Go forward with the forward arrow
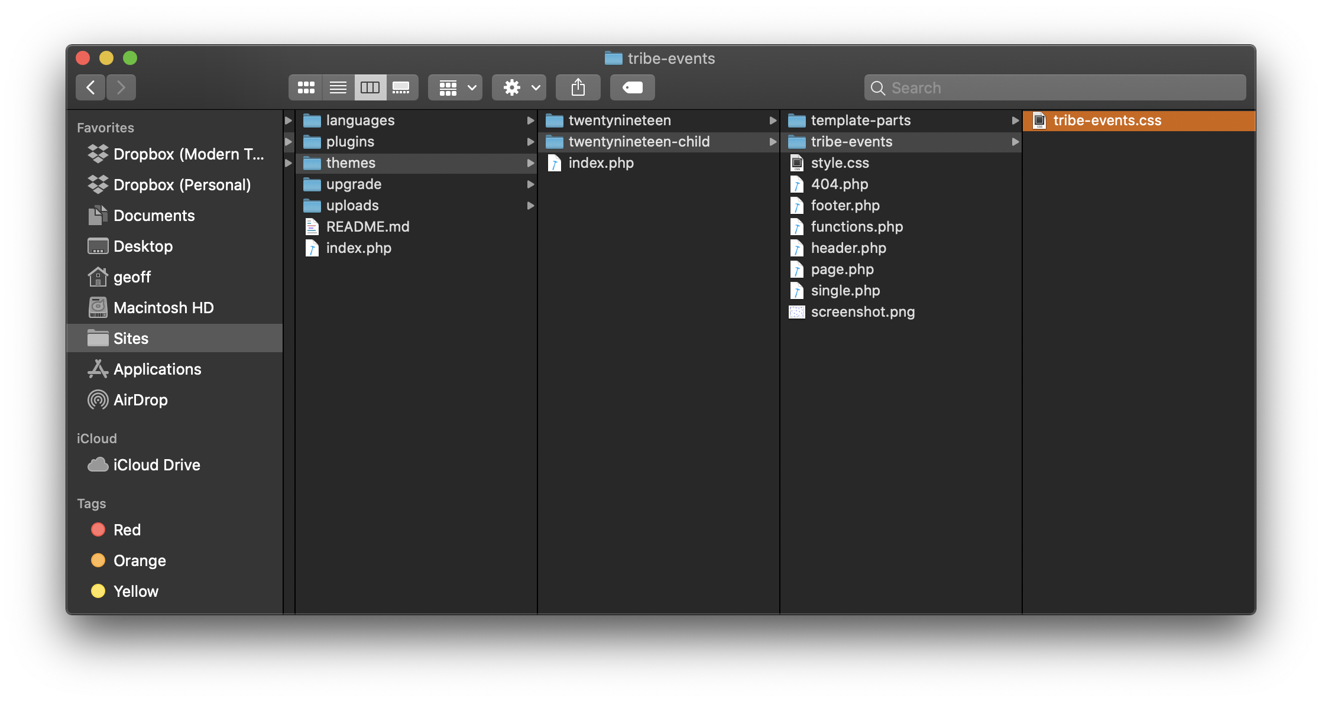 coord(121,87)
